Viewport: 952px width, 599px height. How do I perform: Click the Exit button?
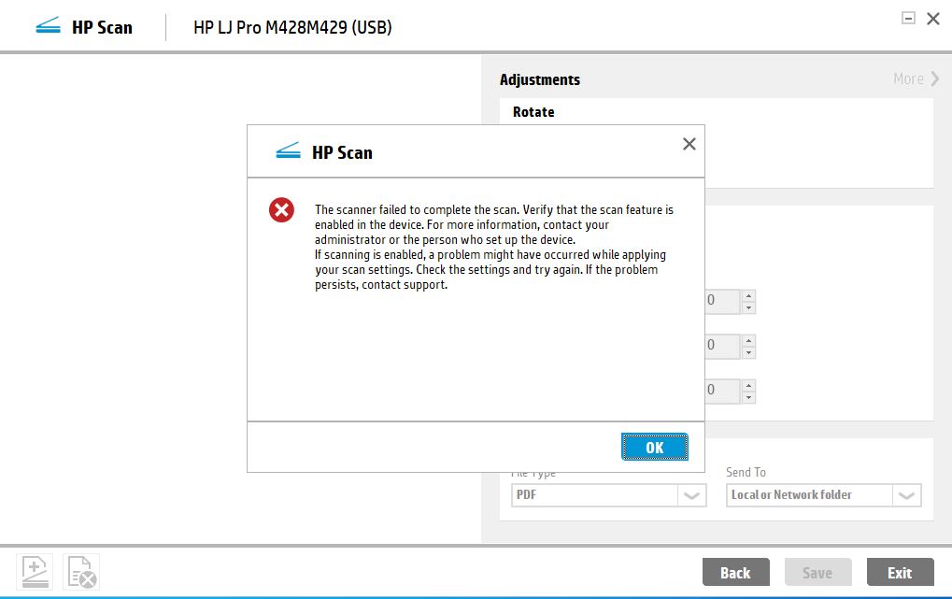click(899, 572)
